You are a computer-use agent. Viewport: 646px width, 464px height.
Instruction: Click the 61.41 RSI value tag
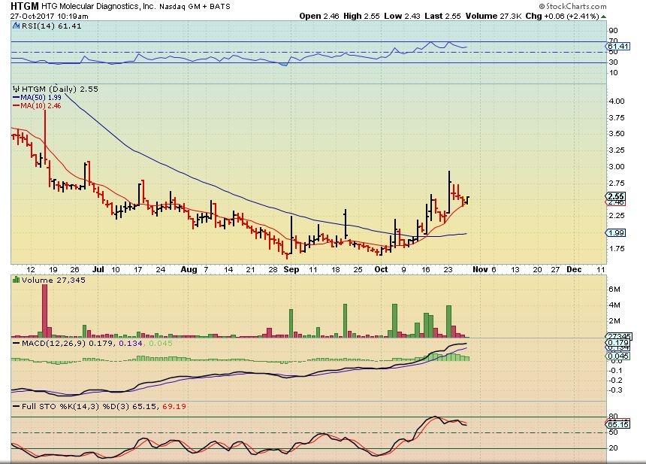[615, 47]
